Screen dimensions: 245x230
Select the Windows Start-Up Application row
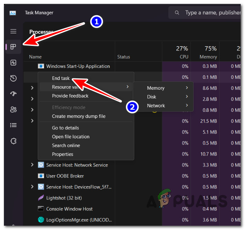coord(78,66)
